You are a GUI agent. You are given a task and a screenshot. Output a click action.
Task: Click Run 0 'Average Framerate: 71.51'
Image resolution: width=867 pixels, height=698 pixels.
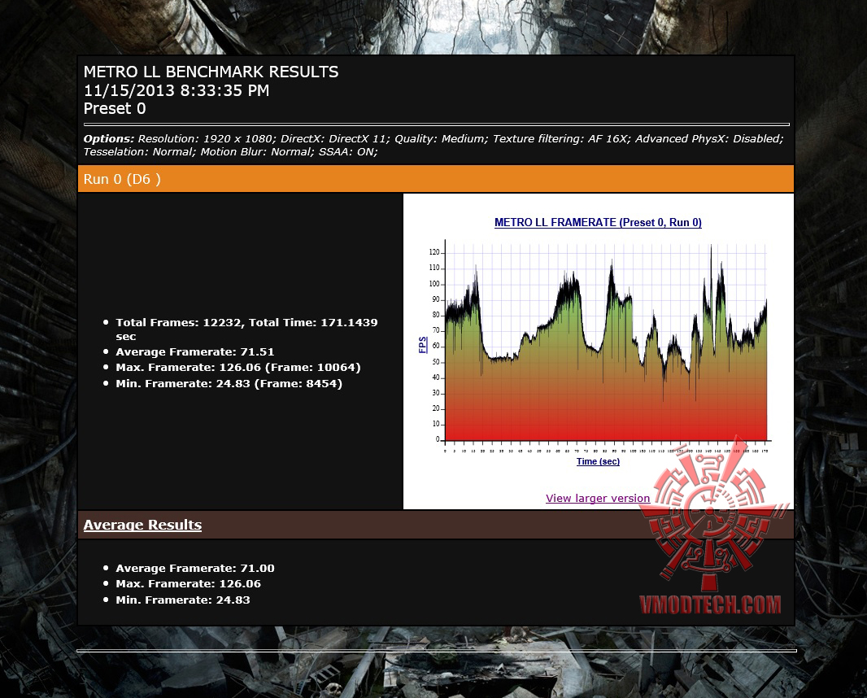point(194,351)
